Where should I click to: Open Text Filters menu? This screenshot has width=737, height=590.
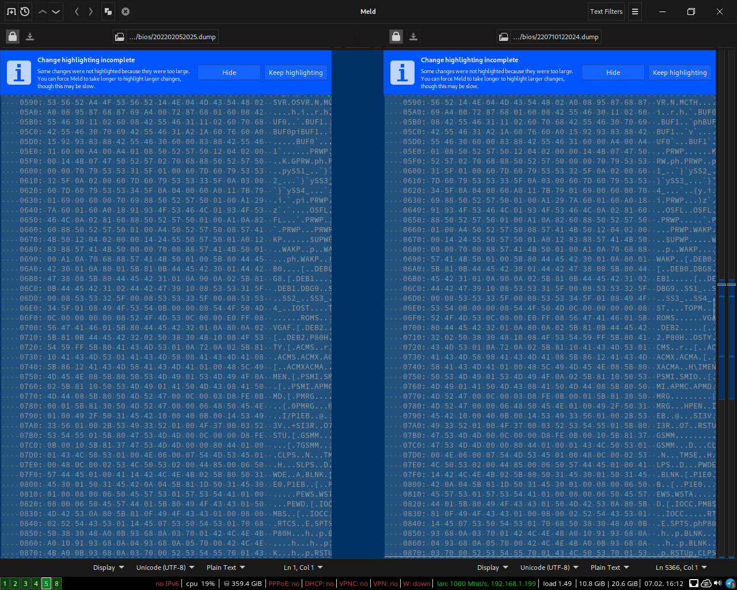(x=606, y=12)
